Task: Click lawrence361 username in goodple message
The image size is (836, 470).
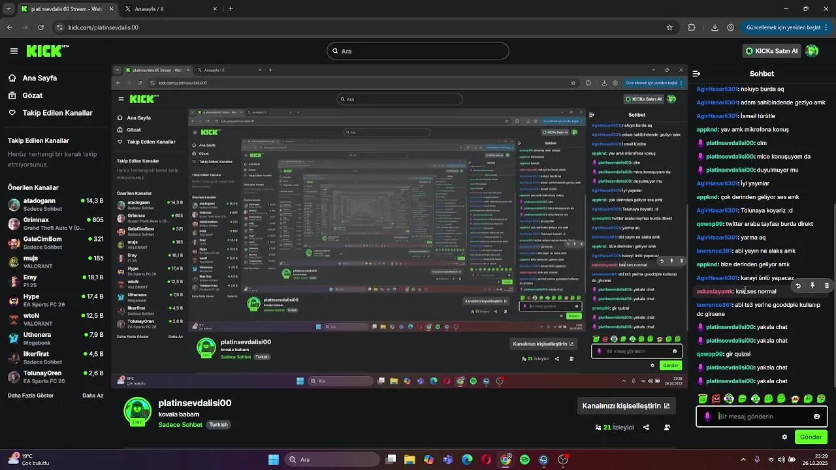Action: click(714, 305)
